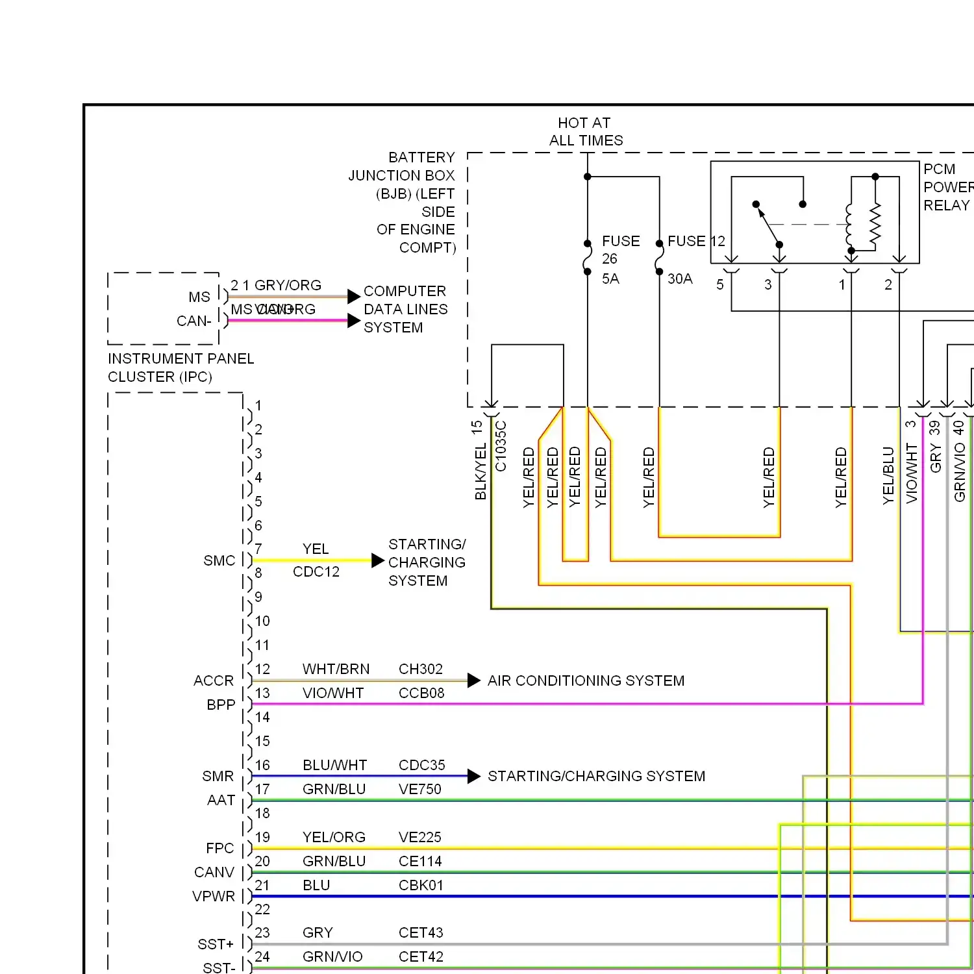The height and width of the screenshot is (974, 974).
Task: Click the INSTRUMENT PANEL CLUSTER (IPC) label
Action: point(181,368)
